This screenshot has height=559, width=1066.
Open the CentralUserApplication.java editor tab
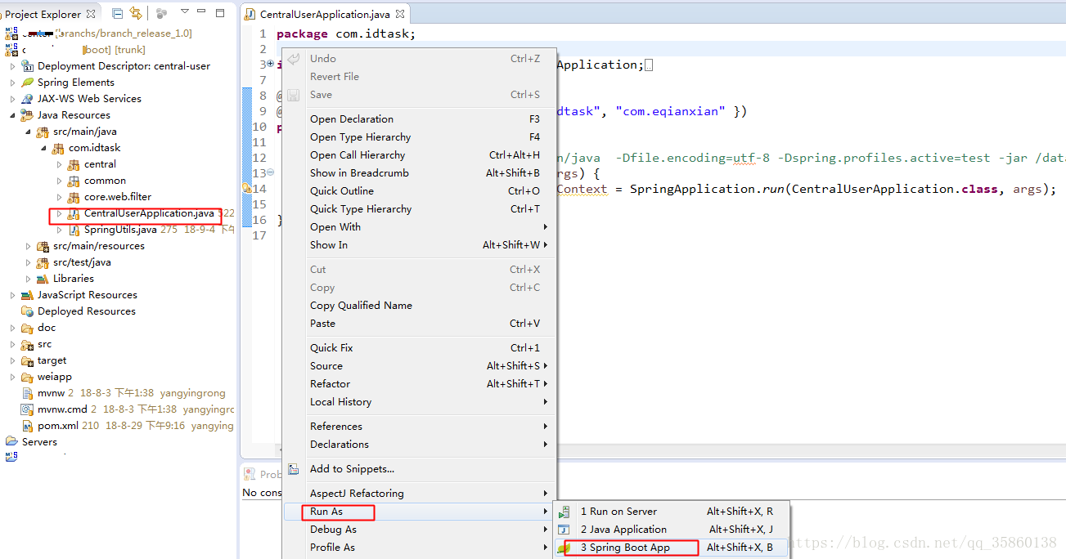click(324, 14)
